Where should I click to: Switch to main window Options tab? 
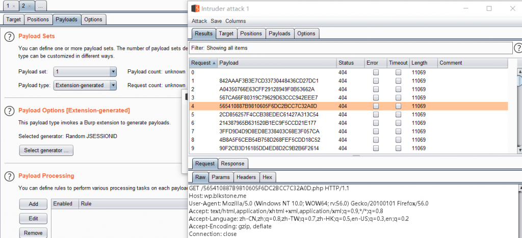[93, 20]
